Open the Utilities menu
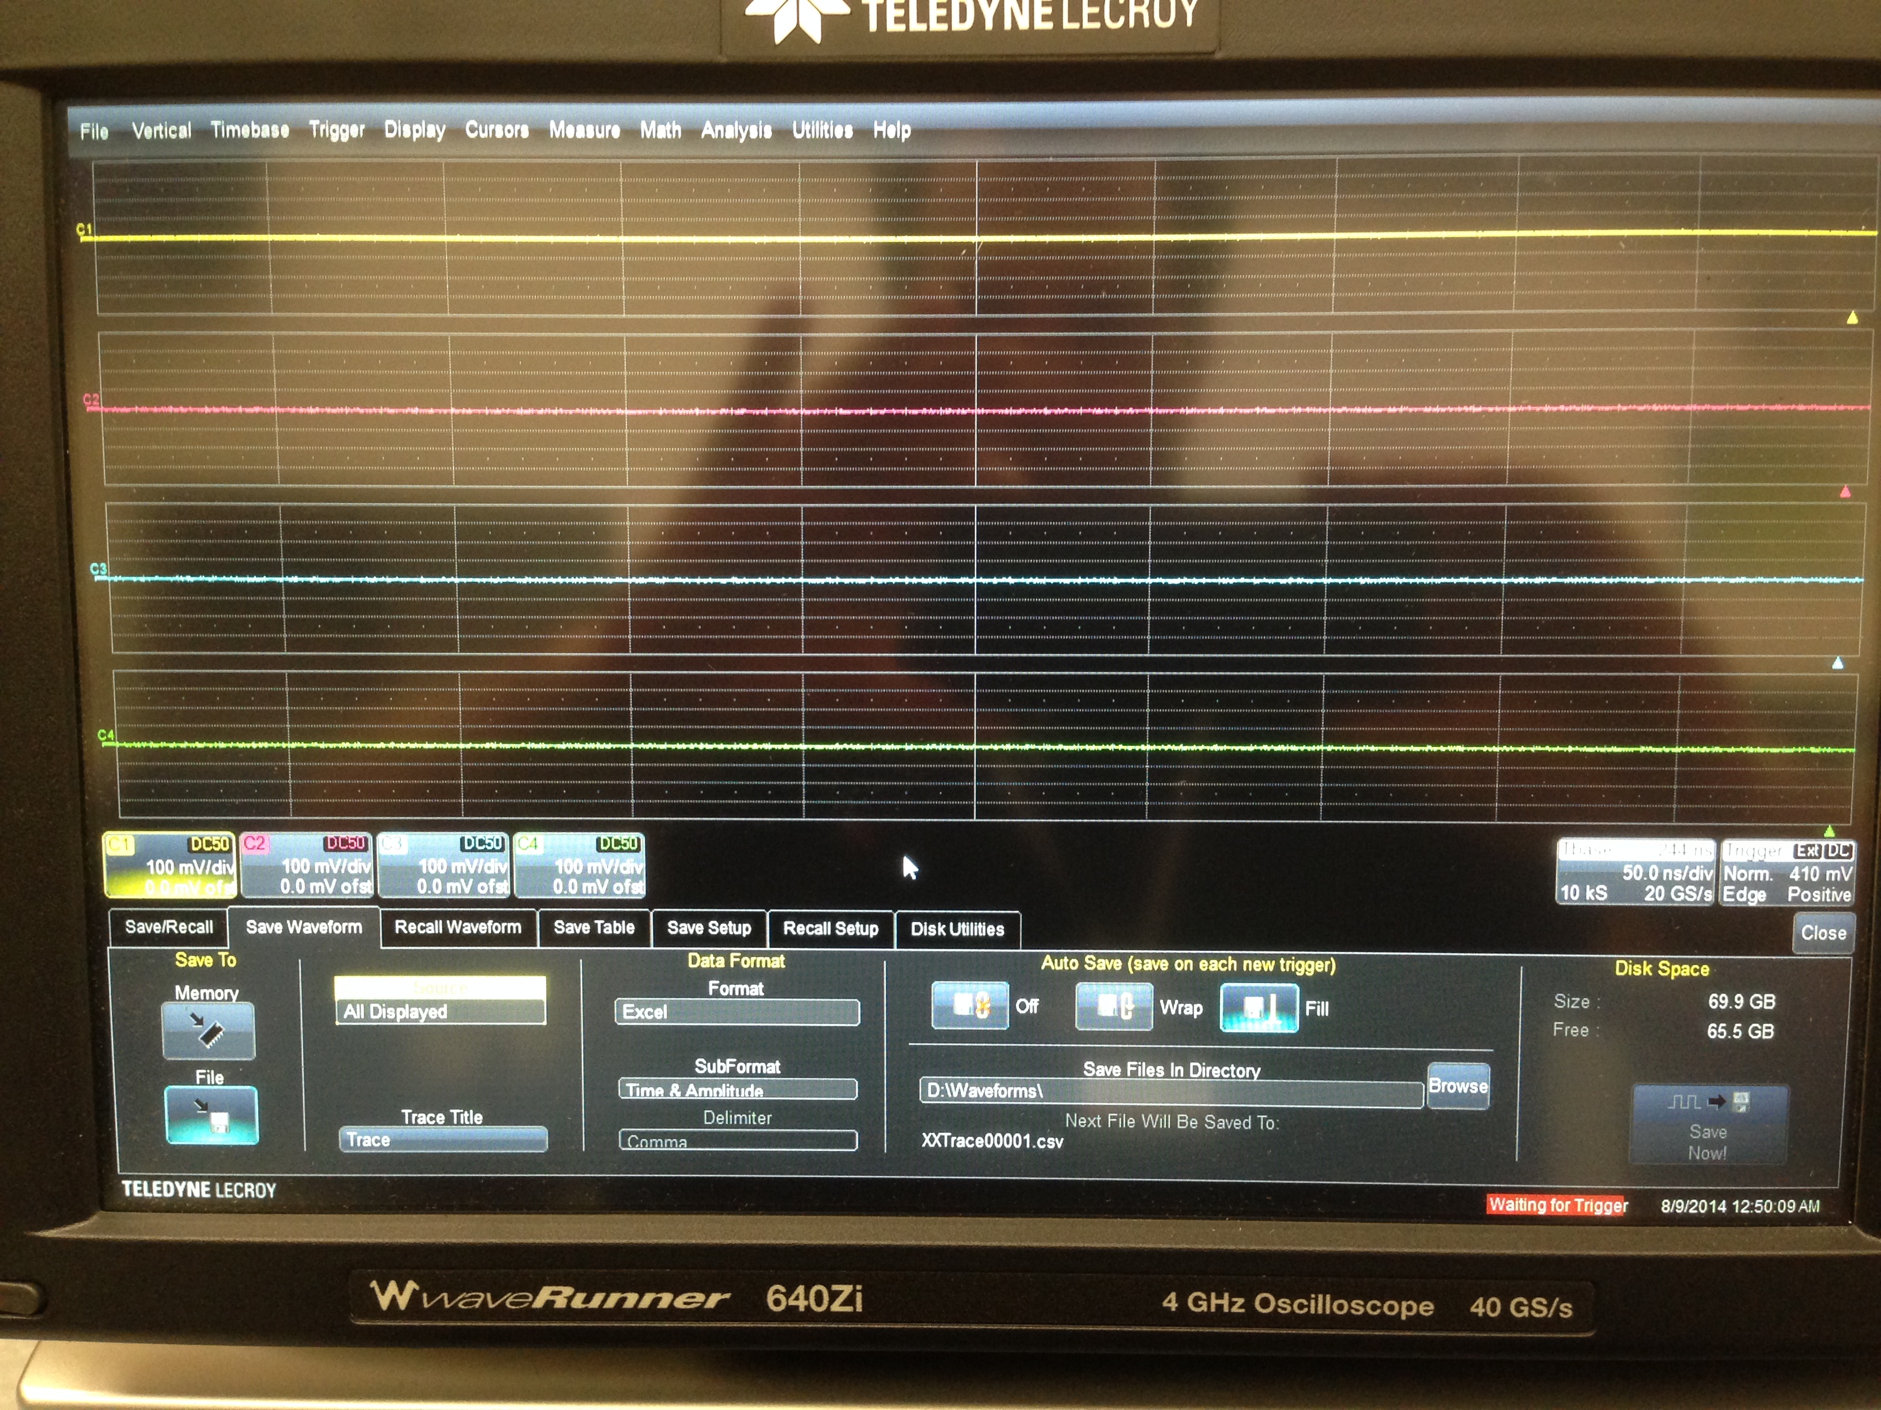 pos(821,130)
